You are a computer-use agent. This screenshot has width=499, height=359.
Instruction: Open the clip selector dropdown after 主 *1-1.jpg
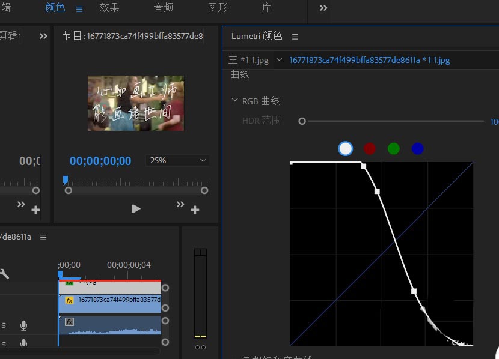pyautogui.click(x=279, y=60)
